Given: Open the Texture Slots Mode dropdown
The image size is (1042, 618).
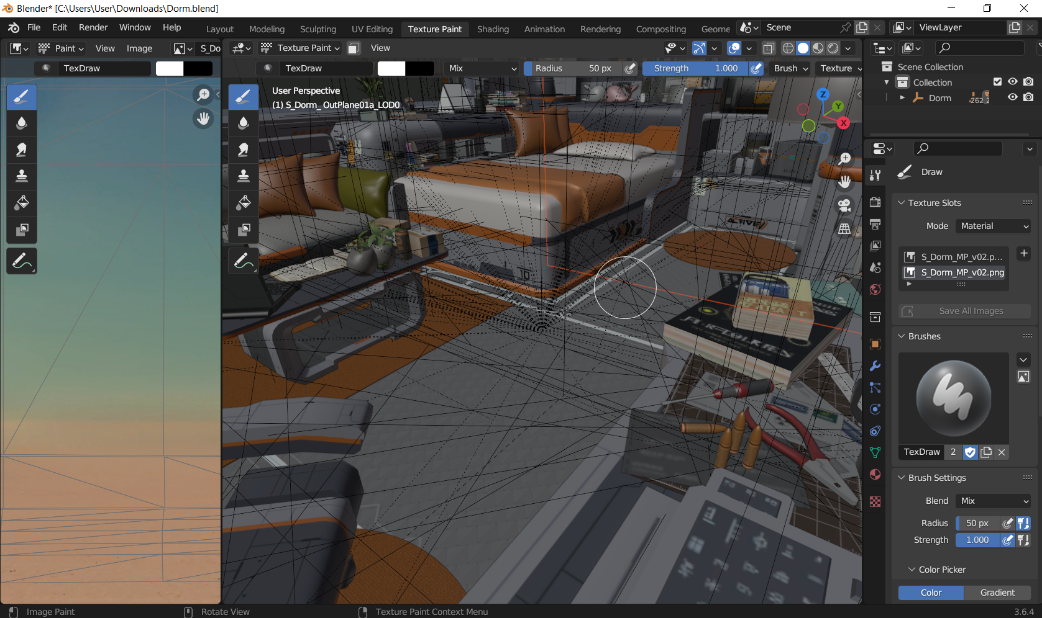Looking at the screenshot, I should coord(992,226).
